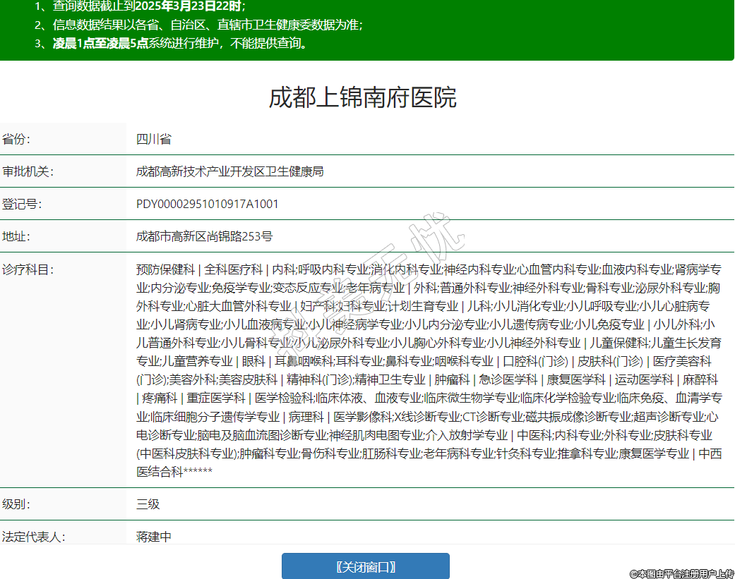Click the hospital title 成都上锦南府医院
735x579 pixels.
362,97
